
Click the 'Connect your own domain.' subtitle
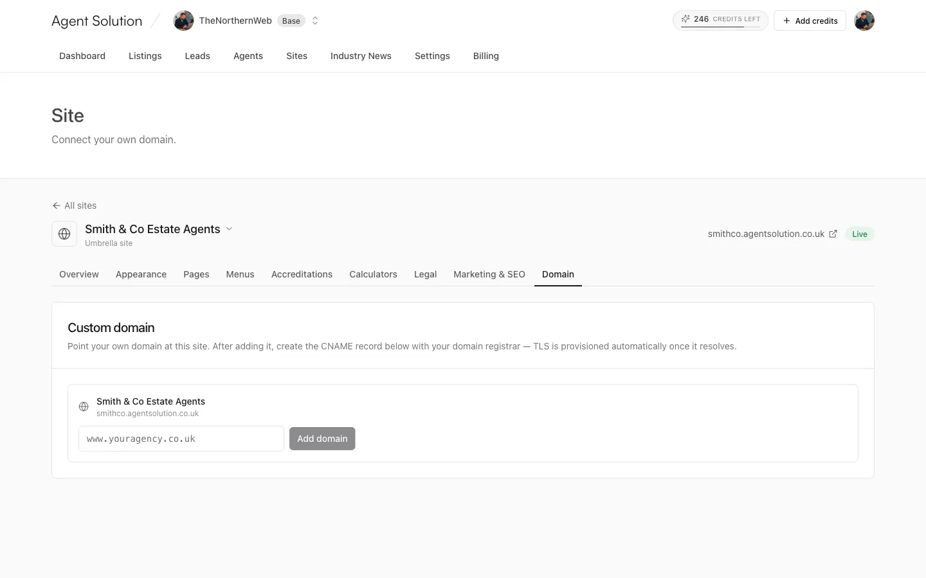[x=114, y=139]
